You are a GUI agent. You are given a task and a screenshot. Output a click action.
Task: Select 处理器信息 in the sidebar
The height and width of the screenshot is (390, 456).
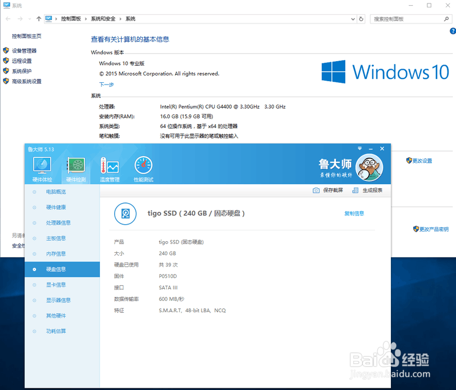tap(62, 222)
